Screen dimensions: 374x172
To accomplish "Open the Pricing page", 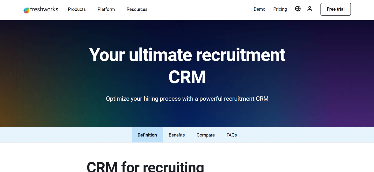I will 280,9.
